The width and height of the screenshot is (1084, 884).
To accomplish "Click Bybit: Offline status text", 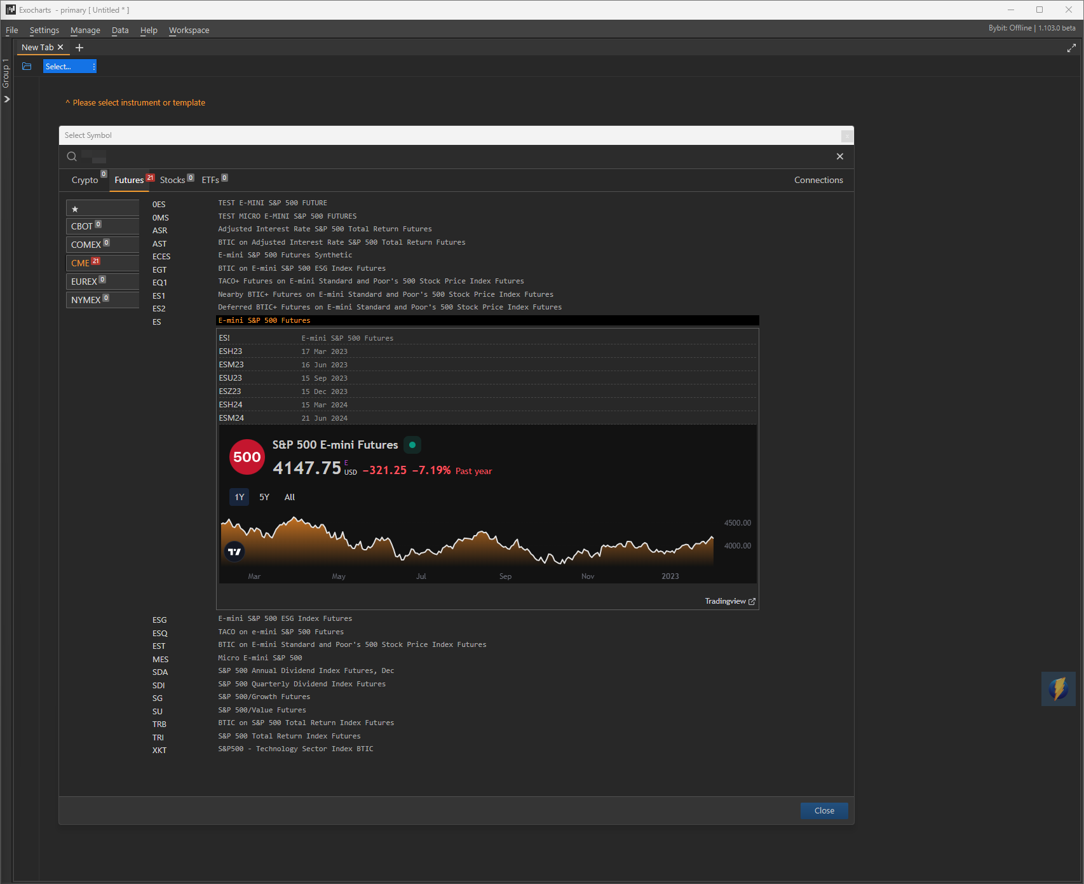I will point(1010,28).
